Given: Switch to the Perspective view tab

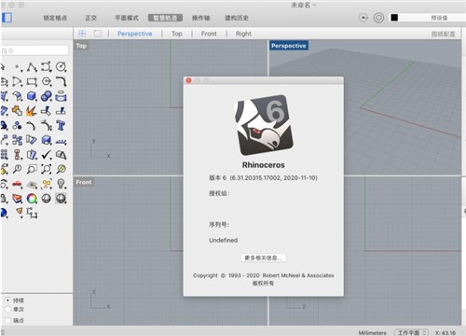Looking at the screenshot, I should (x=135, y=34).
